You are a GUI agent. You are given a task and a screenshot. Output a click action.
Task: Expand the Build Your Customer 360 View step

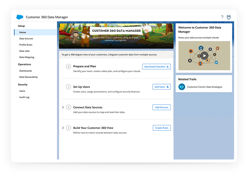pos(63,128)
